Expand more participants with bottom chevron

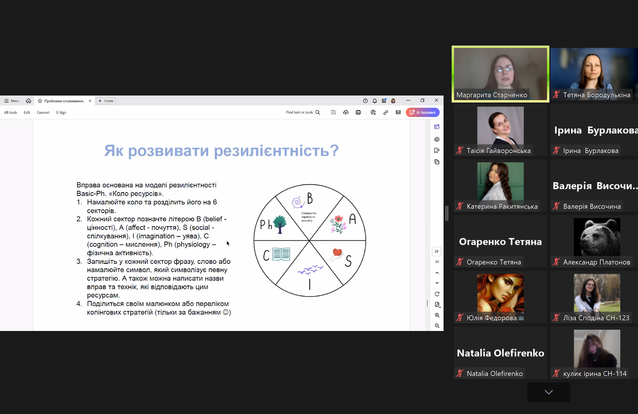(548, 392)
